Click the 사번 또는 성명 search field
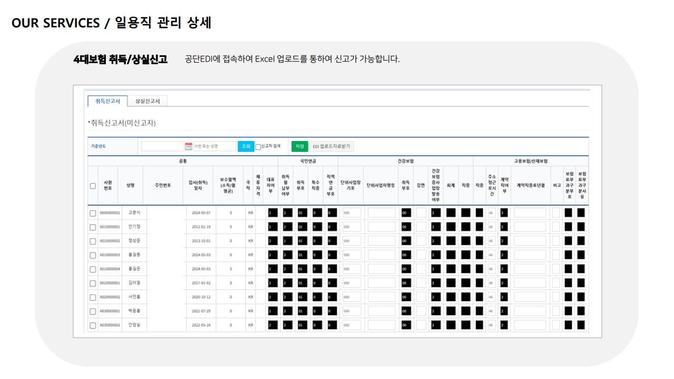674x379 pixels. coord(214,146)
